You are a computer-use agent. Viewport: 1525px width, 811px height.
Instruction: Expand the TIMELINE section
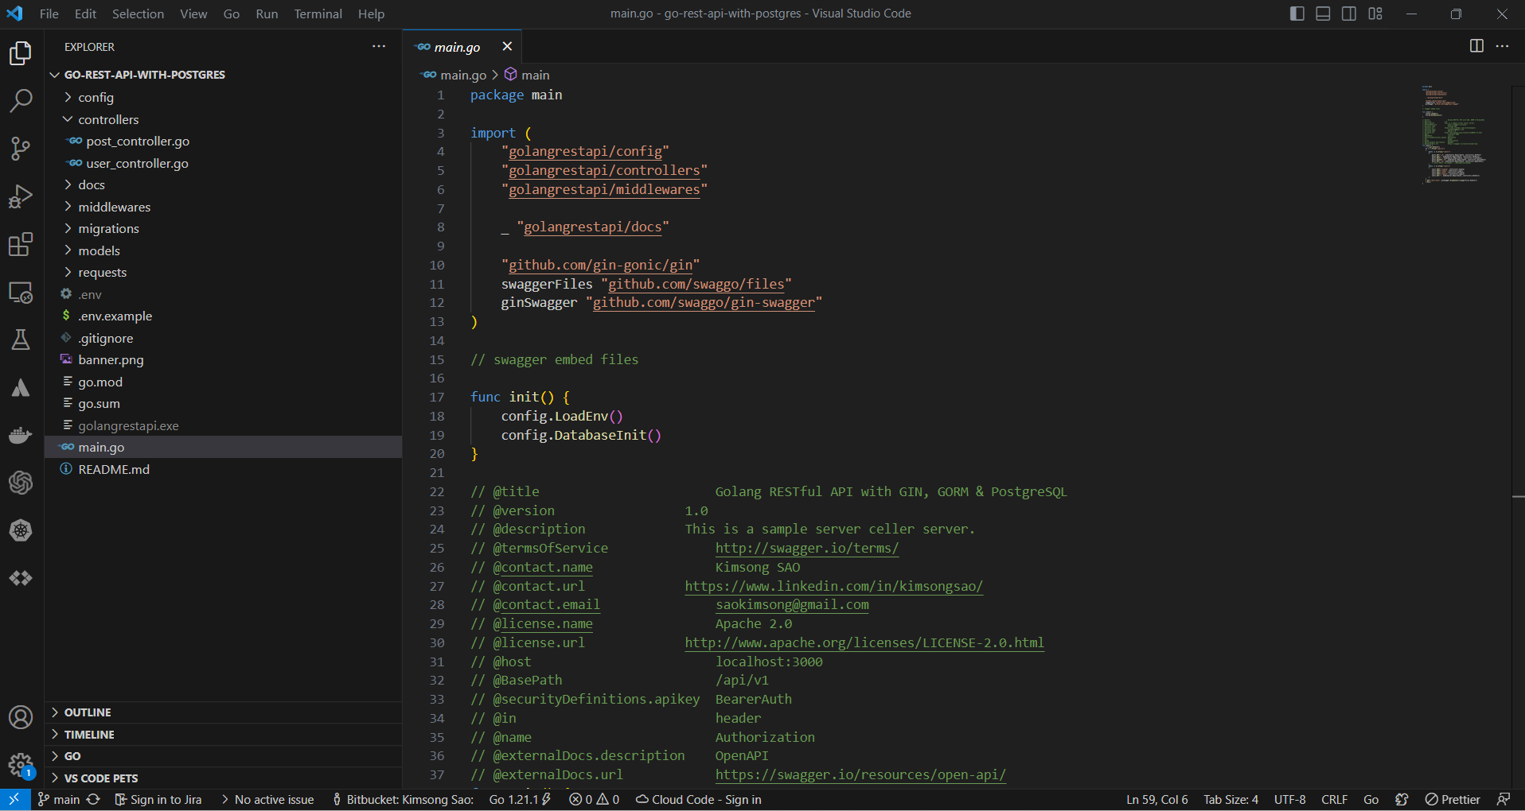pyautogui.click(x=223, y=735)
